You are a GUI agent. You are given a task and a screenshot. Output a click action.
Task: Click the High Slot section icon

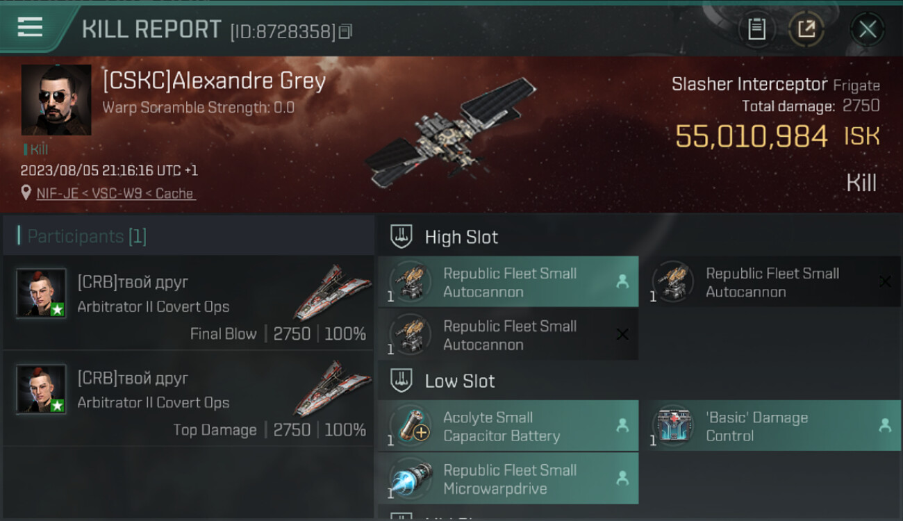(x=401, y=236)
